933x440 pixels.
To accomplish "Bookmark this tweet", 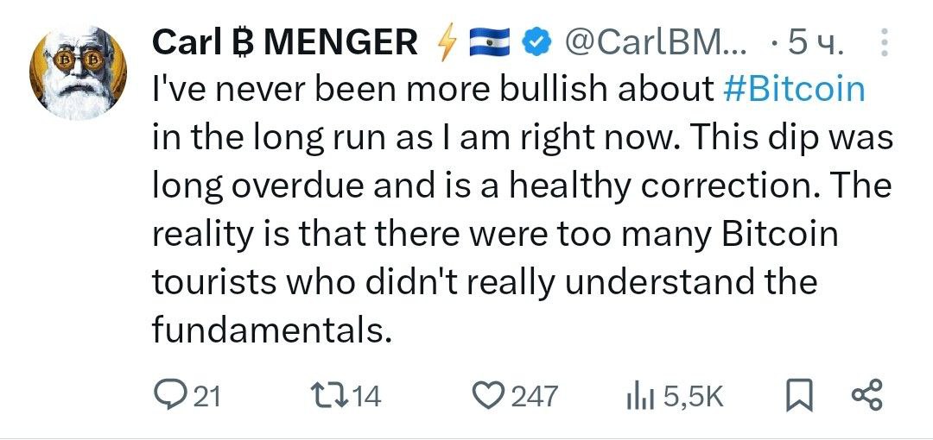I will (799, 396).
